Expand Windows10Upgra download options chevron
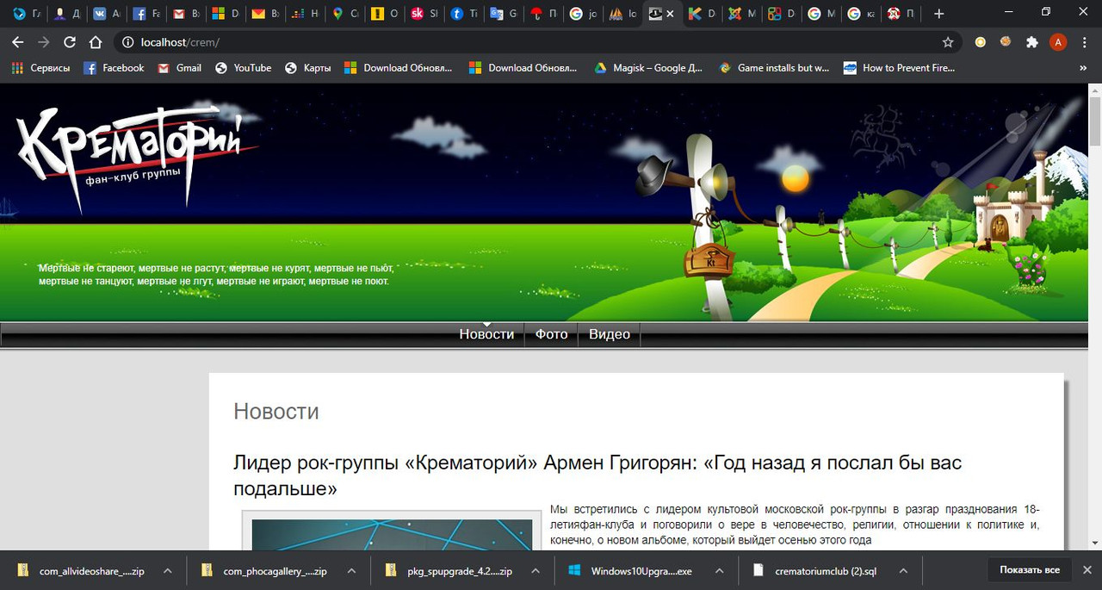Viewport: 1102px width, 590px height. coord(720,570)
